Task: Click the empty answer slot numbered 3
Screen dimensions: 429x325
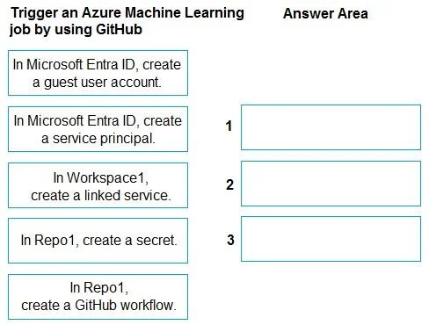Action: (x=331, y=239)
